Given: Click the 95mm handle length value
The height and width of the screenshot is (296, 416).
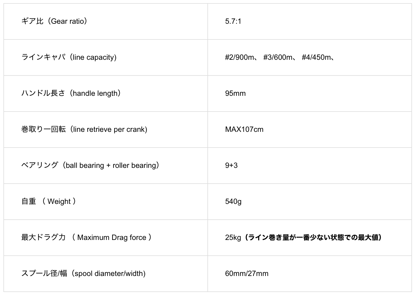Looking at the screenshot, I should click(235, 93).
